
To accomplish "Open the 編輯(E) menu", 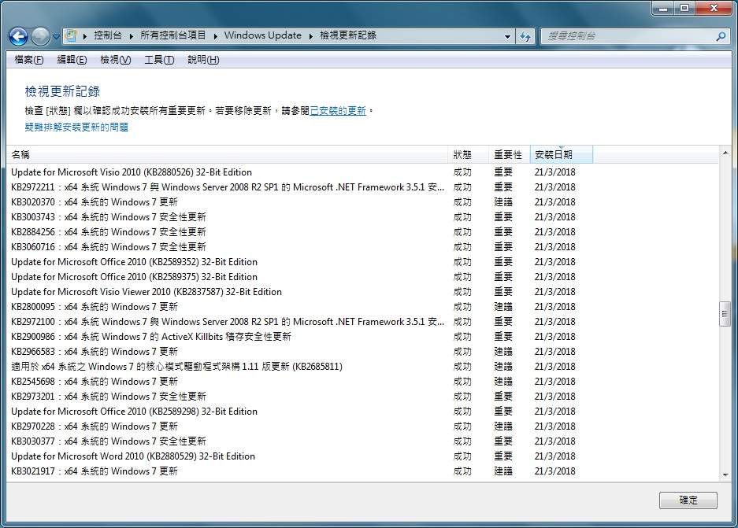I will click(72, 60).
